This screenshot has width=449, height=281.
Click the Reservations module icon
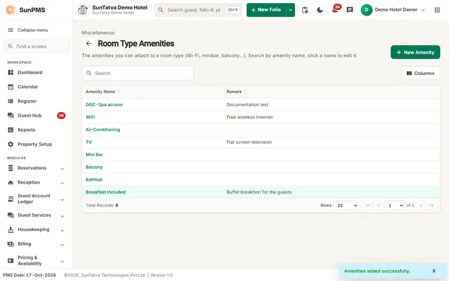tap(11, 168)
